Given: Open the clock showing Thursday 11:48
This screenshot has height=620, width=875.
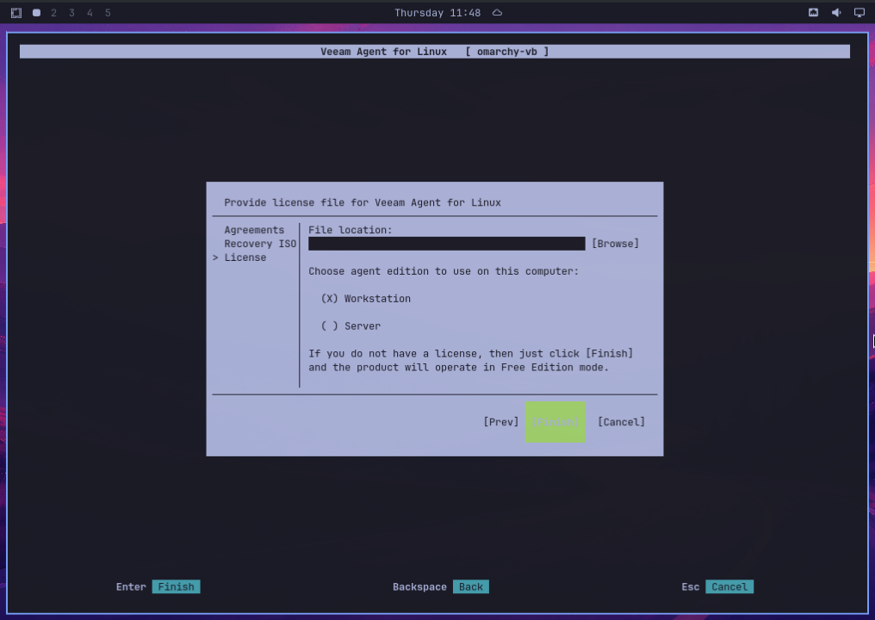Looking at the screenshot, I should (437, 12).
